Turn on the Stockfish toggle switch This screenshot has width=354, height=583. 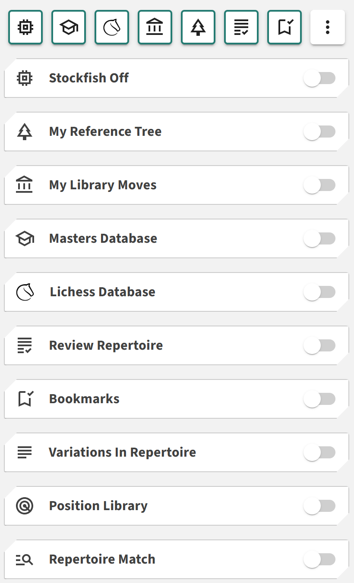(319, 78)
